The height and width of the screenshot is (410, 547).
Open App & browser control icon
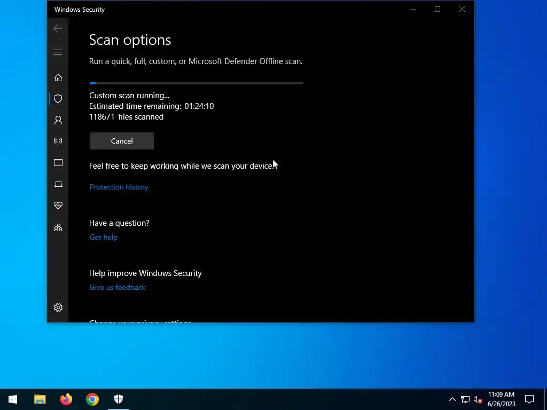coord(58,162)
